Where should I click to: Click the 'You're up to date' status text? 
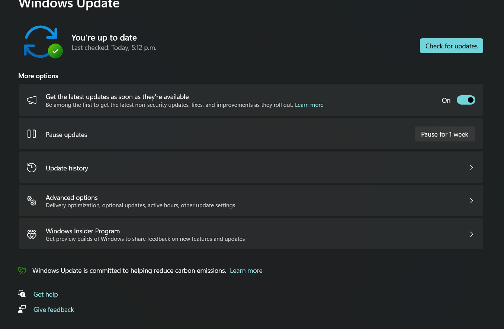tap(104, 38)
